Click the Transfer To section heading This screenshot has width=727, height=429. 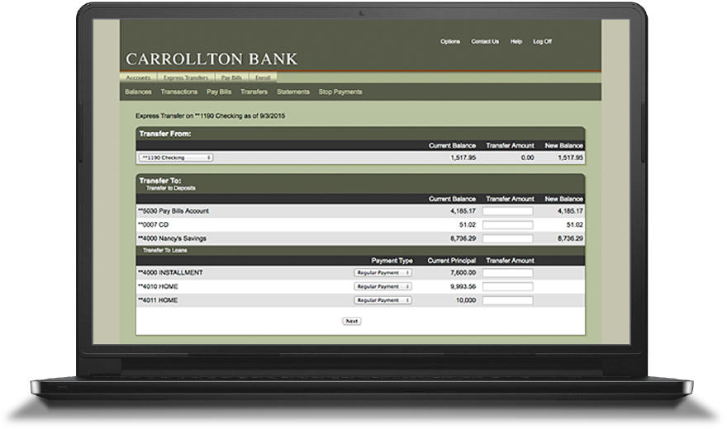point(160,181)
